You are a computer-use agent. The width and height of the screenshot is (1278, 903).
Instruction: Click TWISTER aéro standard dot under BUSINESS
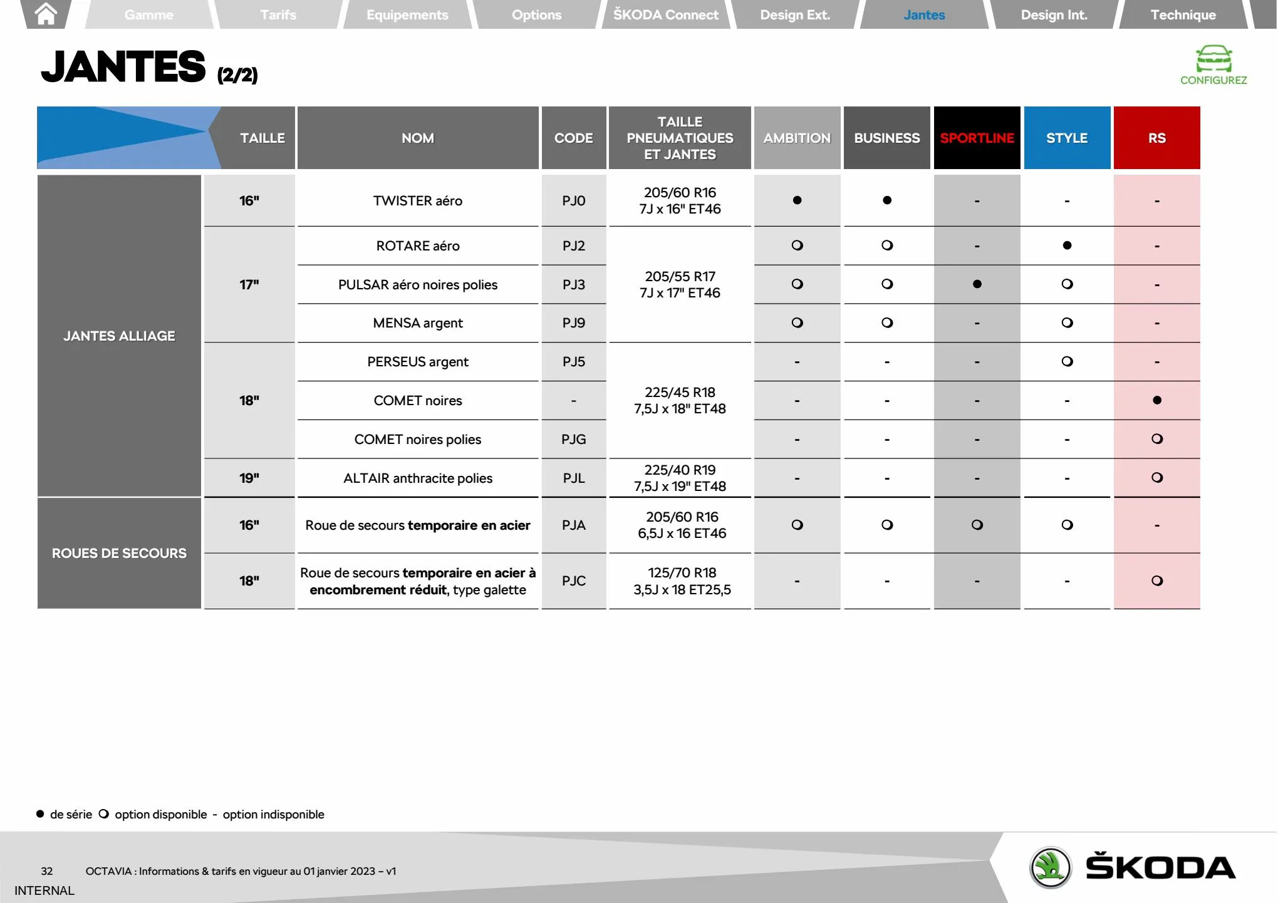click(x=887, y=200)
